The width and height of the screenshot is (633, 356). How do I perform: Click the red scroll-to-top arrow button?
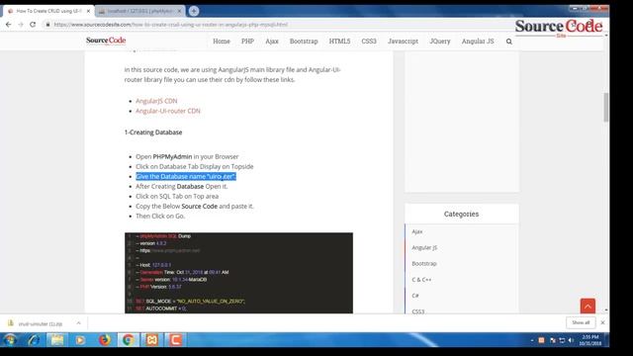point(588,306)
